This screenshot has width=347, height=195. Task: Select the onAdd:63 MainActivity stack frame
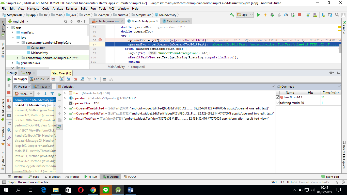(34, 105)
